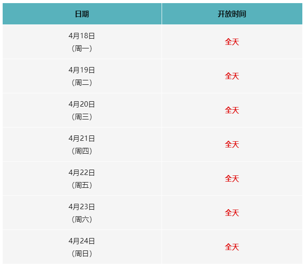Click the red 全天 in the 4月19日 row

point(232,76)
